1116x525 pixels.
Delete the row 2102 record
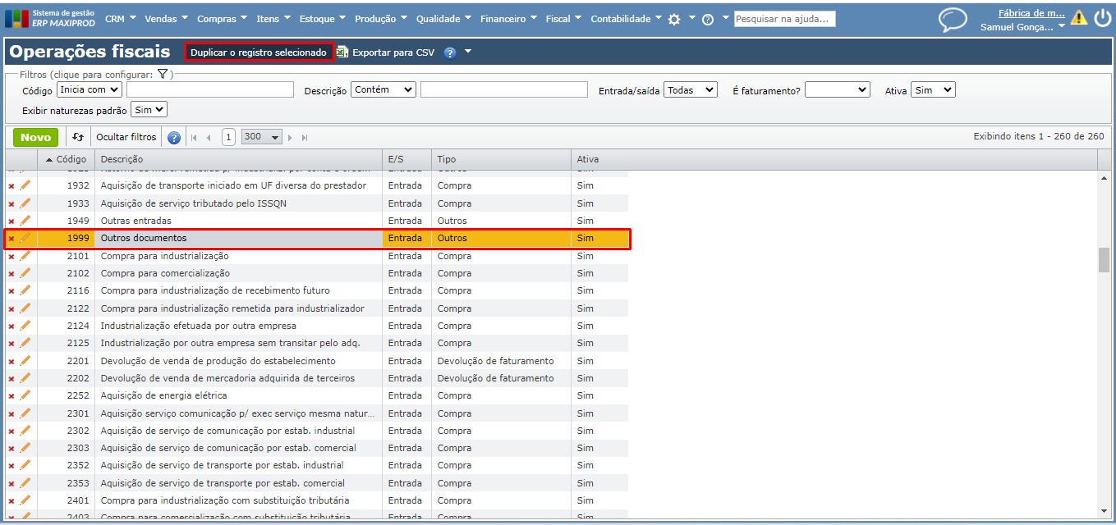point(11,274)
